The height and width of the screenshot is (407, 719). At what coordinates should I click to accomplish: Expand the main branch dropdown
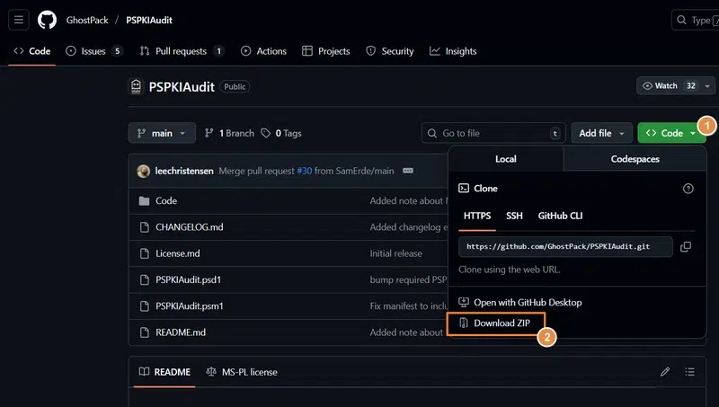point(162,133)
